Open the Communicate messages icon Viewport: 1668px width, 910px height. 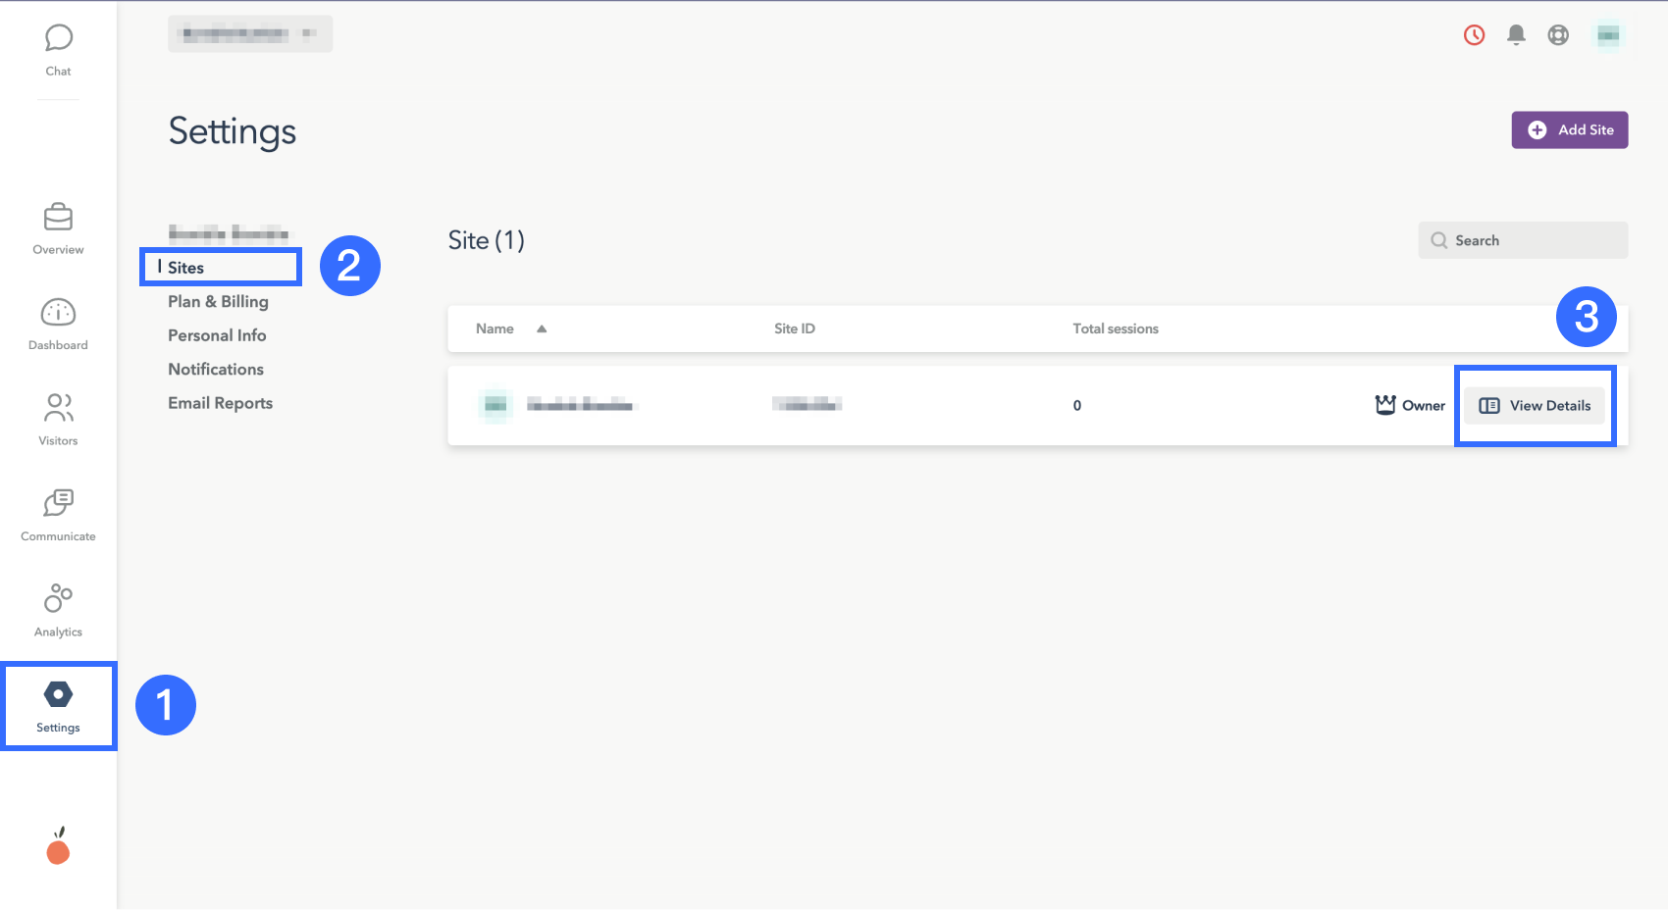pos(58,503)
